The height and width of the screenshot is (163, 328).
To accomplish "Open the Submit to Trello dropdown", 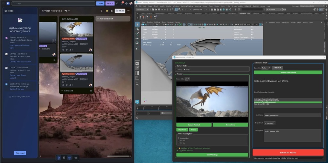I will click(x=266, y=68).
